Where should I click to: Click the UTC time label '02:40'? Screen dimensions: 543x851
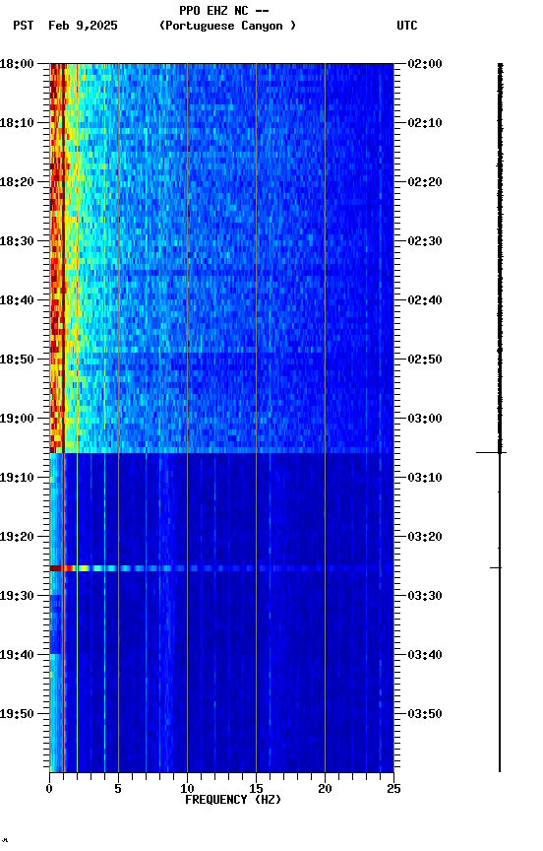[425, 300]
